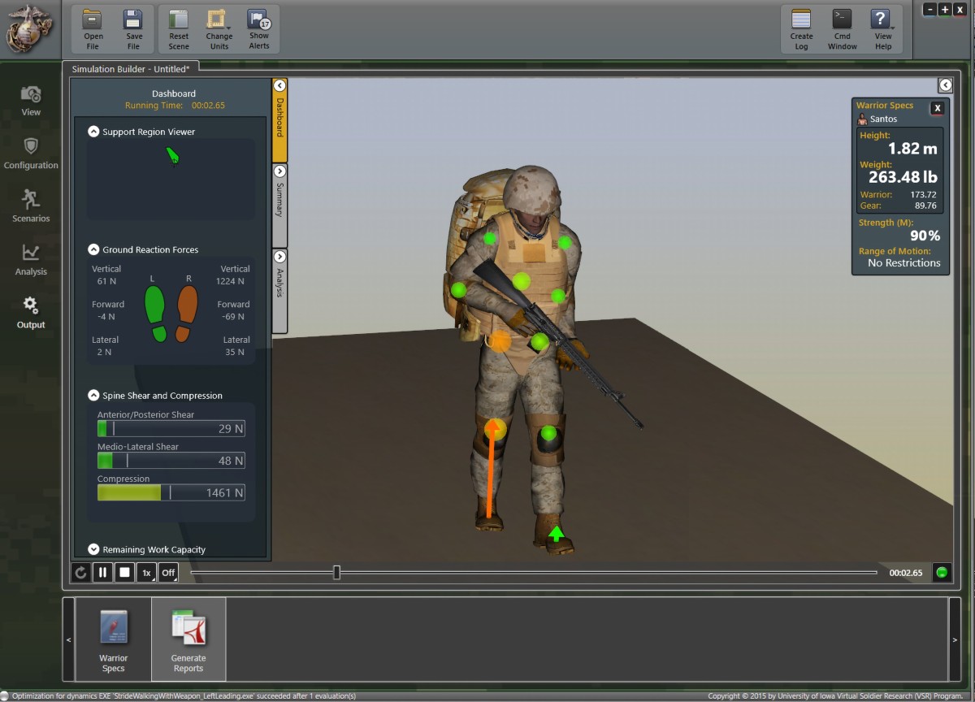975x702 pixels.
Task: Collapse the Ground Reaction Forces section
Action: (93, 249)
